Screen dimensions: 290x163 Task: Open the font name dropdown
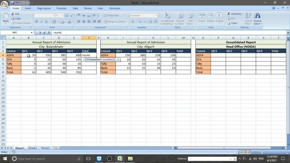pyautogui.click(x=53, y=15)
